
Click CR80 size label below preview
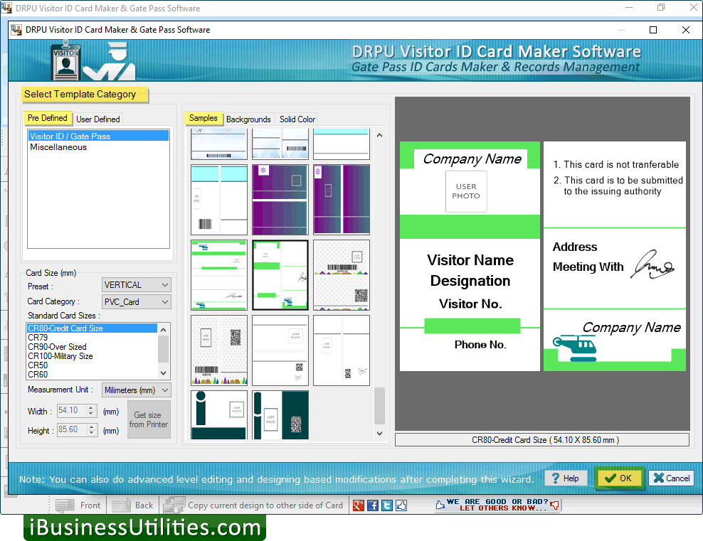(x=542, y=440)
